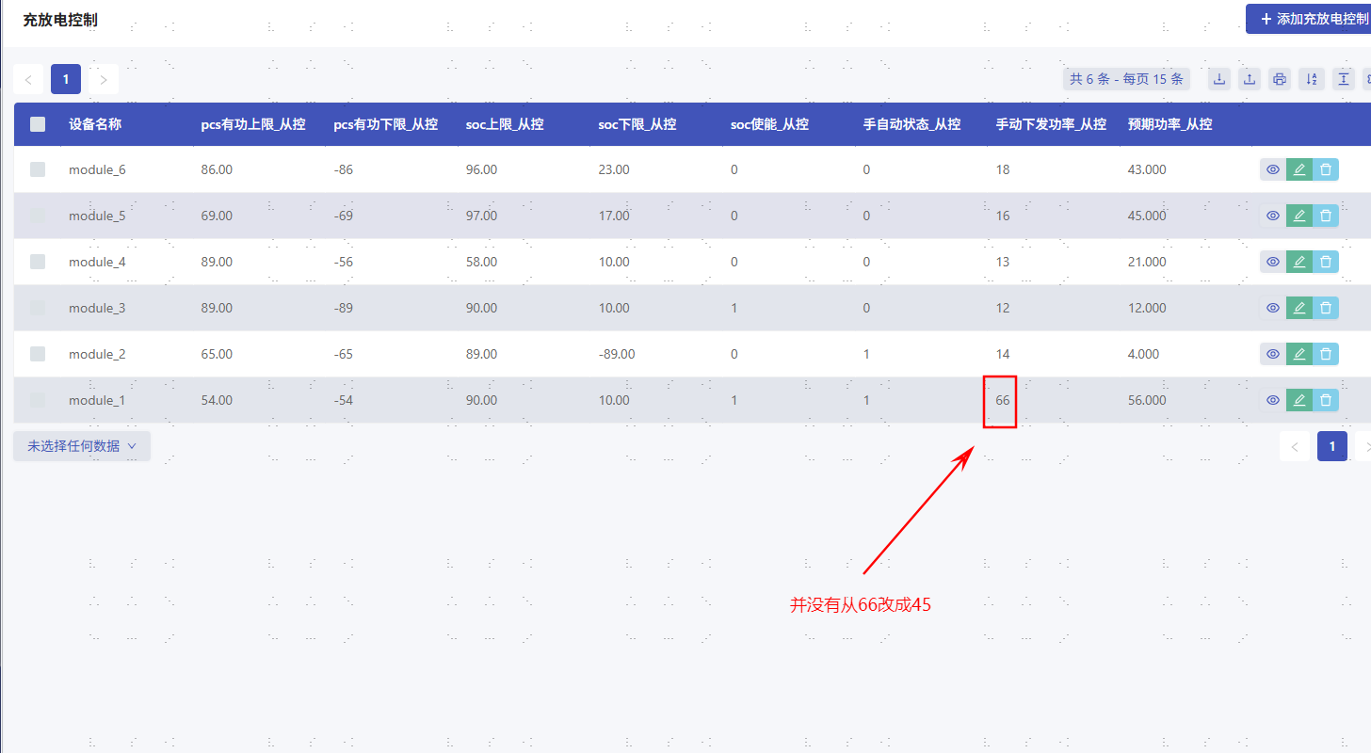View details of module_2 row
This screenshot has width=1371, height=753.
pos(1273,354)
